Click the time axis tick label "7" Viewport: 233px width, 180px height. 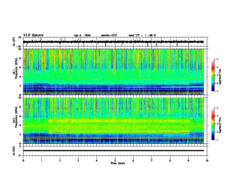click(x=152, y=161)
